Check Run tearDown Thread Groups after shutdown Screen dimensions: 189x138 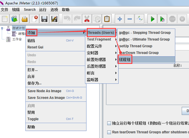tap(109, 132)
